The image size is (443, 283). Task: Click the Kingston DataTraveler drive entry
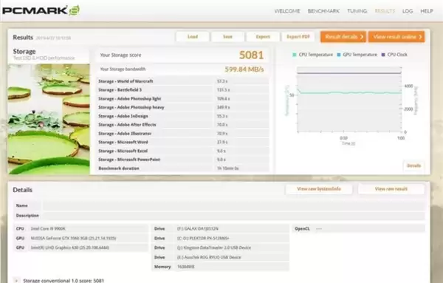click(x=220, y=248)
